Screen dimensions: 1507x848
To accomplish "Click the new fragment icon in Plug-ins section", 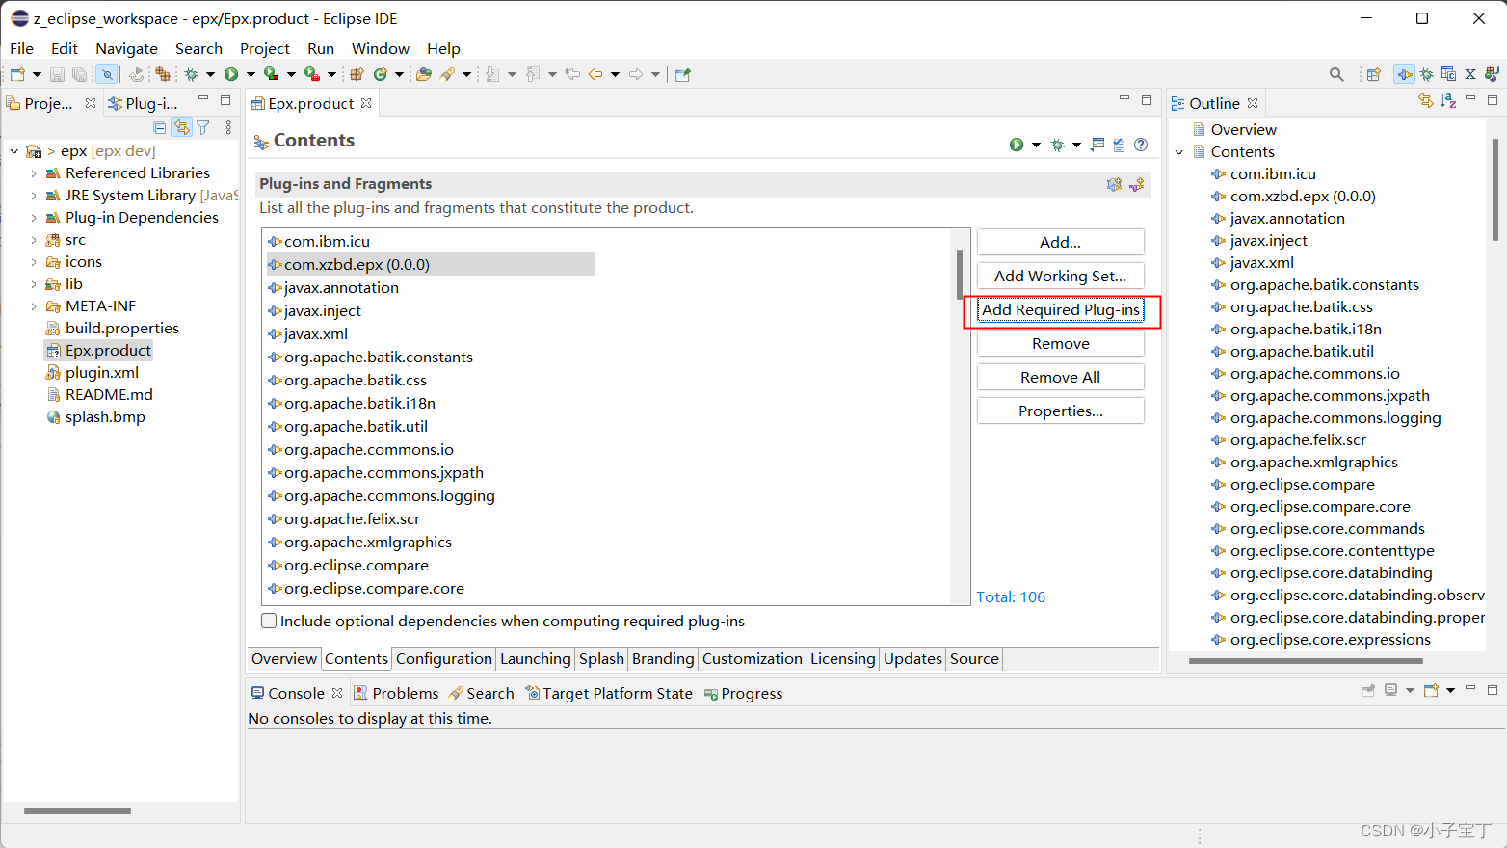I will pos(1137,184).
